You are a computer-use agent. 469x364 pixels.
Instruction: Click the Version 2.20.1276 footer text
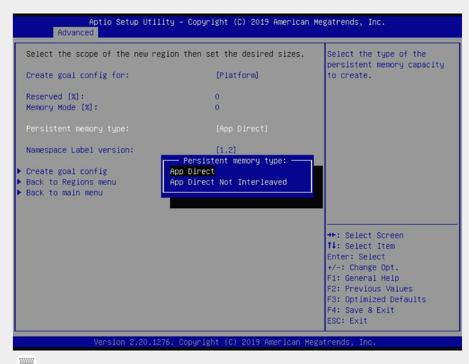235,342
